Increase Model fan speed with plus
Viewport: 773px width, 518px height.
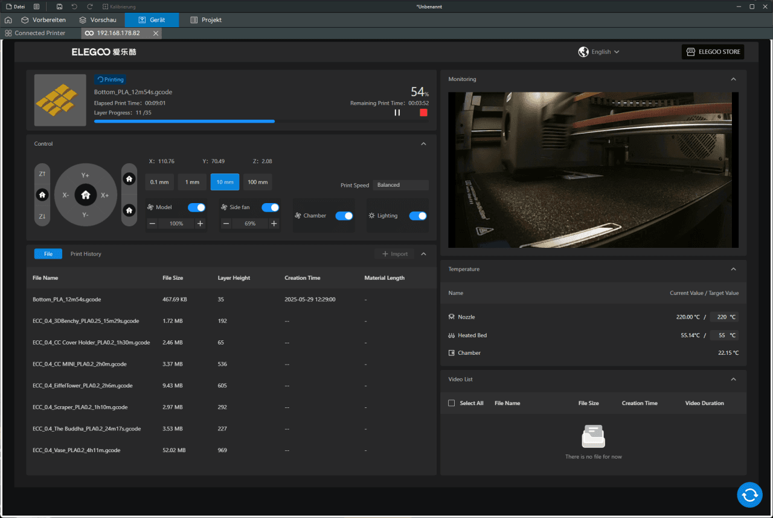point(200,224)
